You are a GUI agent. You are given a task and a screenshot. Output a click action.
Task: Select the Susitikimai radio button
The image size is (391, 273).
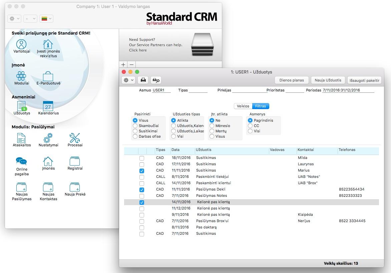click(x=135, y=131)
